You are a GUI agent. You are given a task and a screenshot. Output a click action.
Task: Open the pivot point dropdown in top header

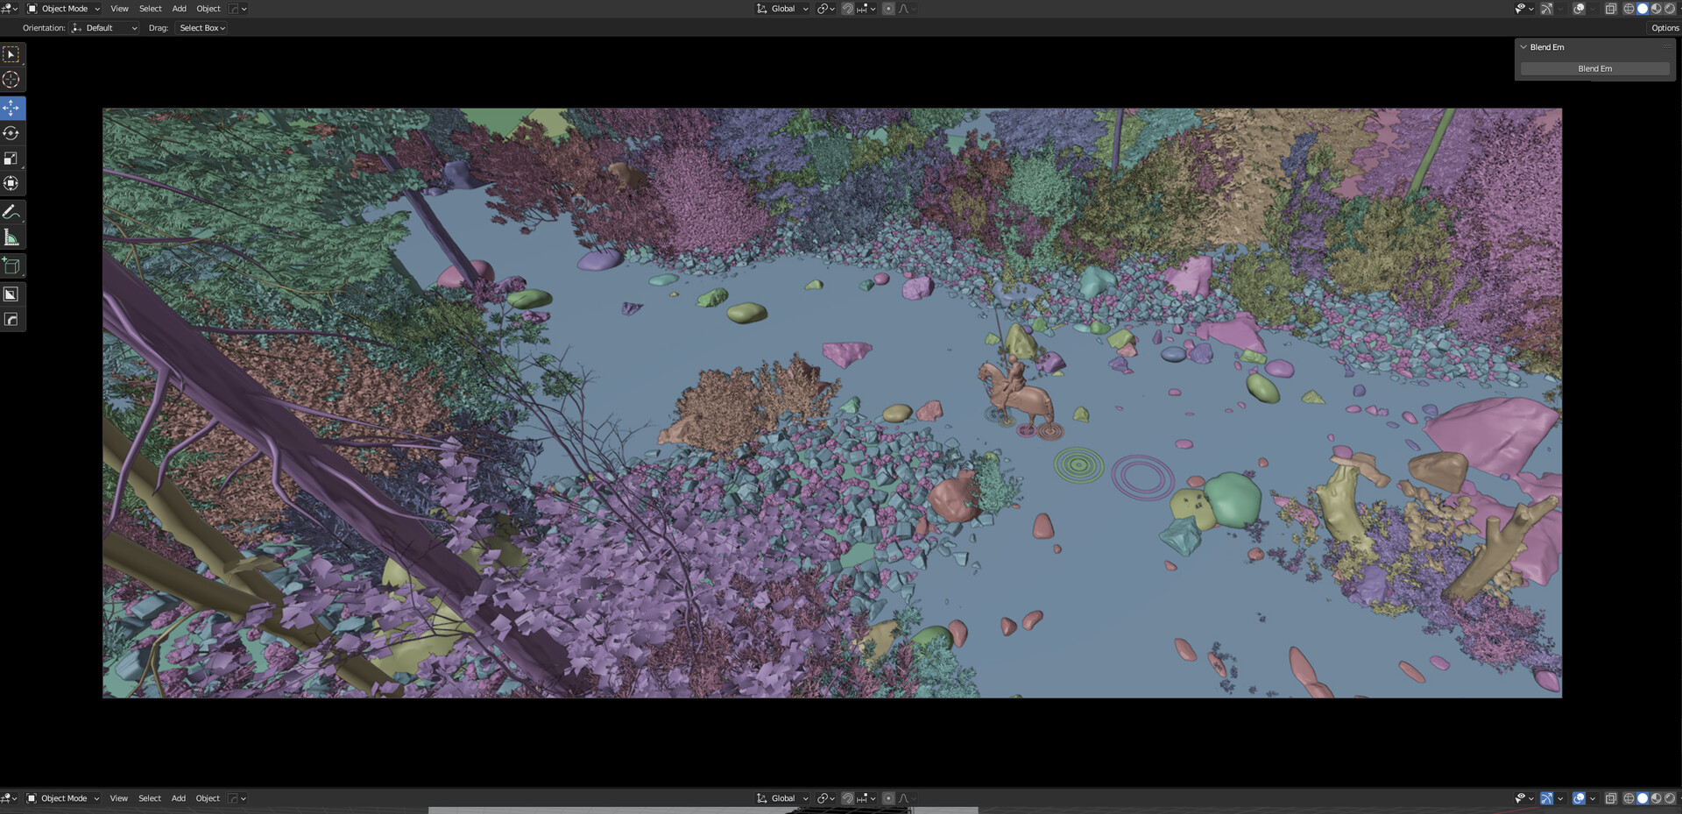pyautogui.click(x=825, y=9)
